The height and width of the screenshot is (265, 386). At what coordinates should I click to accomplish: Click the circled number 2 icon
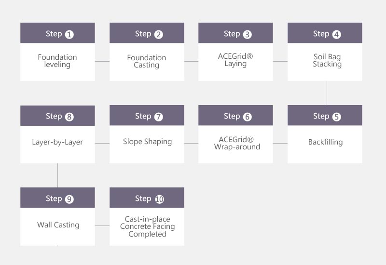coord(159,34)
